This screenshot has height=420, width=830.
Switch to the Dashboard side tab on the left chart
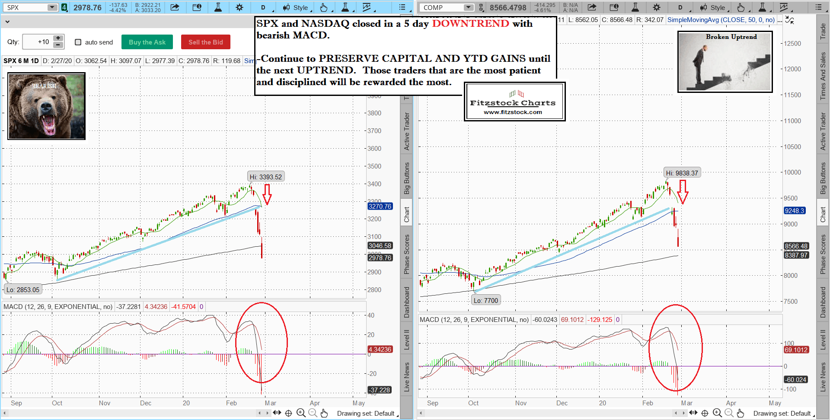pyautogui.click(x=406, y=302)
